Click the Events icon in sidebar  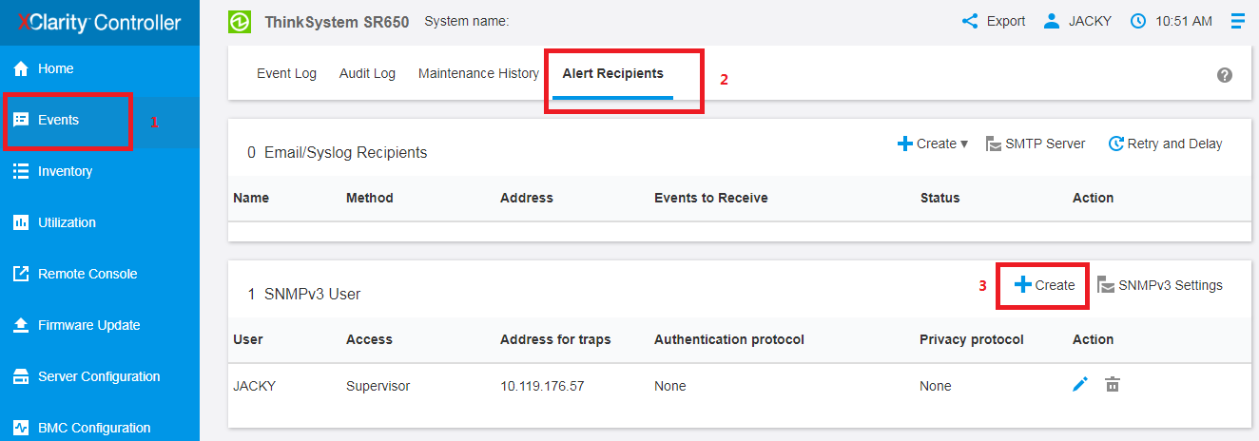21,120
